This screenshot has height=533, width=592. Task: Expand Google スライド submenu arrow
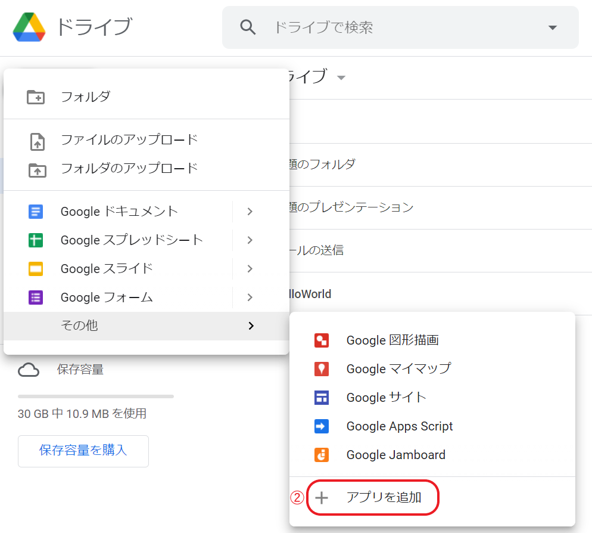pyautogui.click(x=250, y=269)
